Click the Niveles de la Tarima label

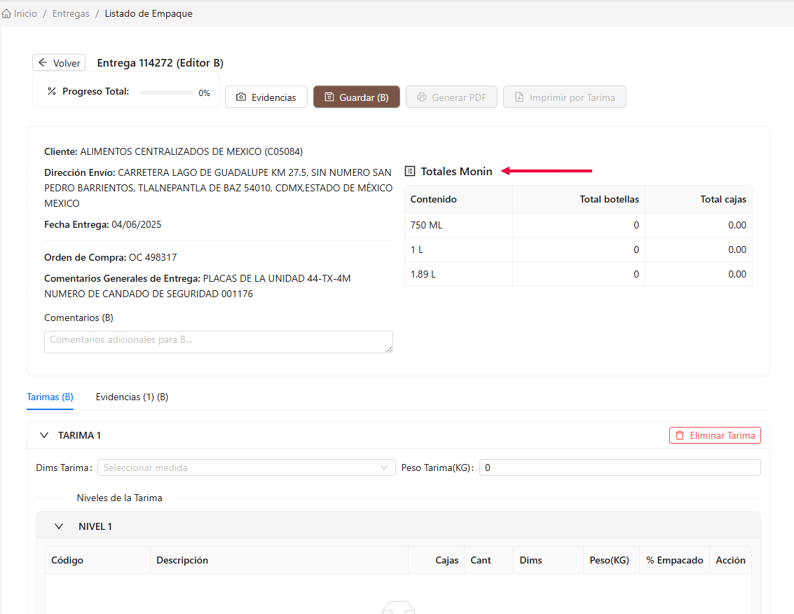tap(120, 498)
